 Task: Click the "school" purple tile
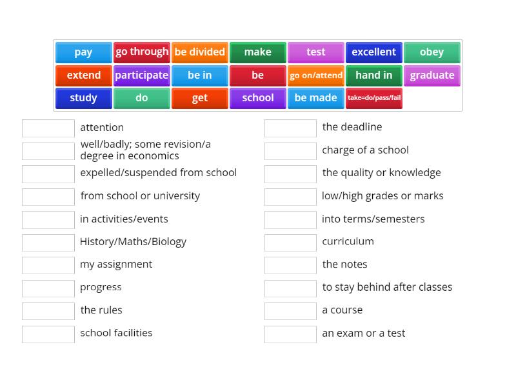tap(257, 97)
